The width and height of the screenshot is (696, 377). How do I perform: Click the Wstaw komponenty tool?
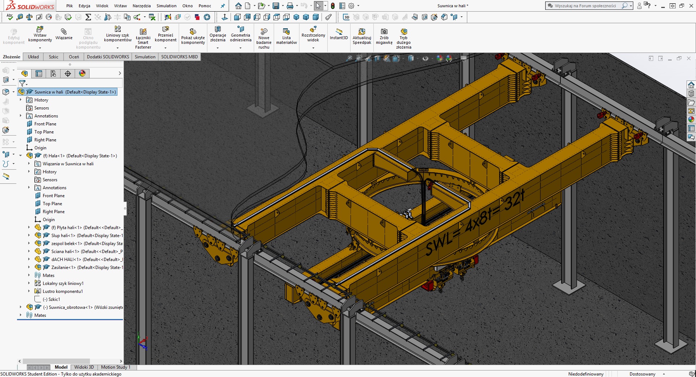point(40,35)
